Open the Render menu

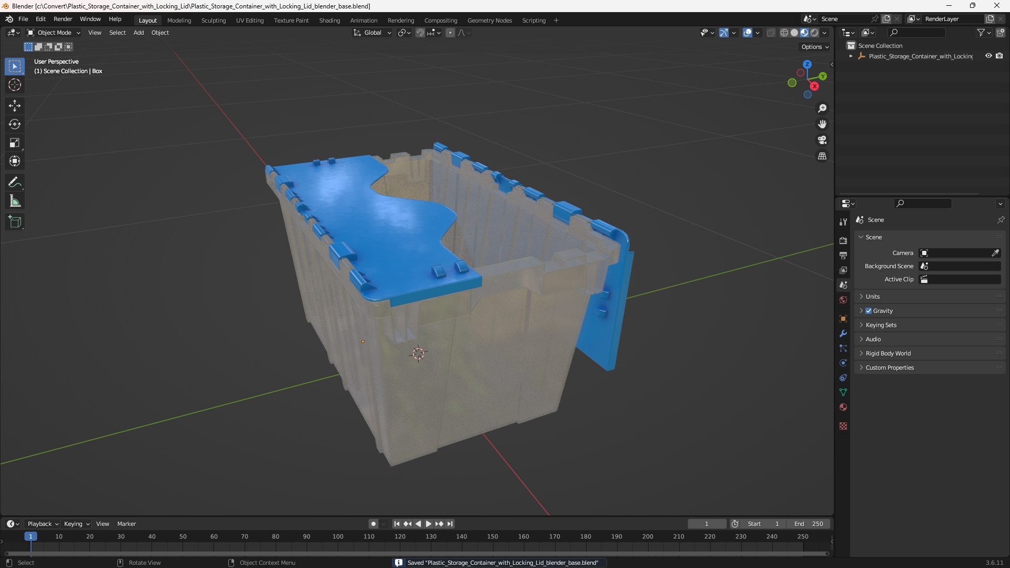click(x=63, y=19)
